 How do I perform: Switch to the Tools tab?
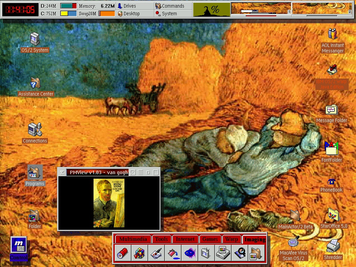[161, 239]
